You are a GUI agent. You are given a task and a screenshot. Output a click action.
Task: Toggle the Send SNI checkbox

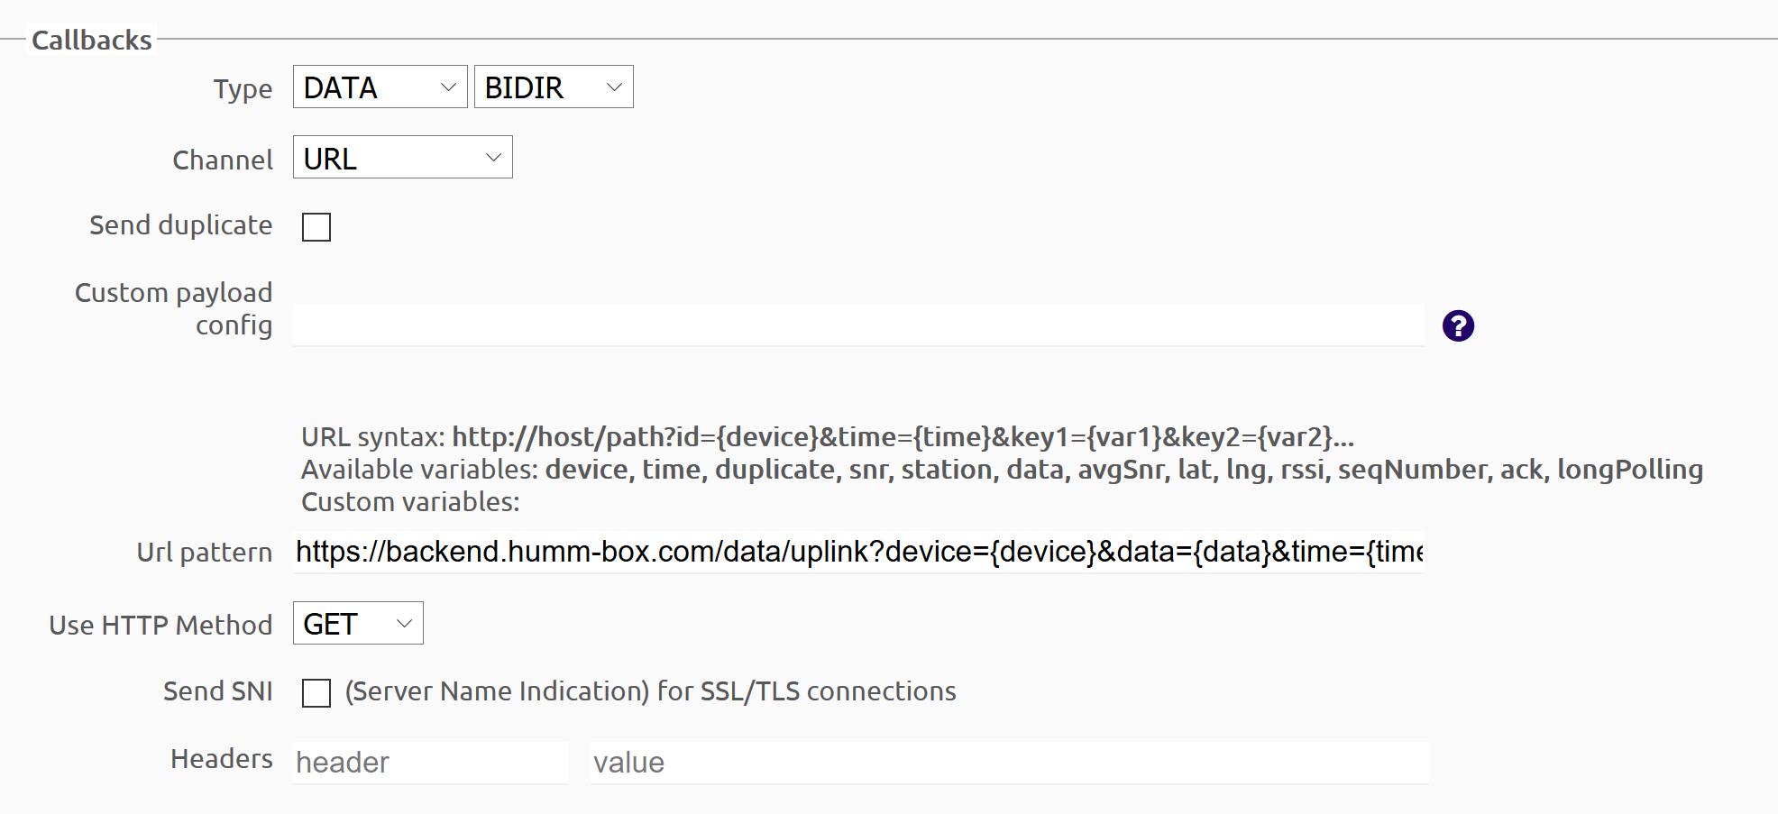[316, 693]
